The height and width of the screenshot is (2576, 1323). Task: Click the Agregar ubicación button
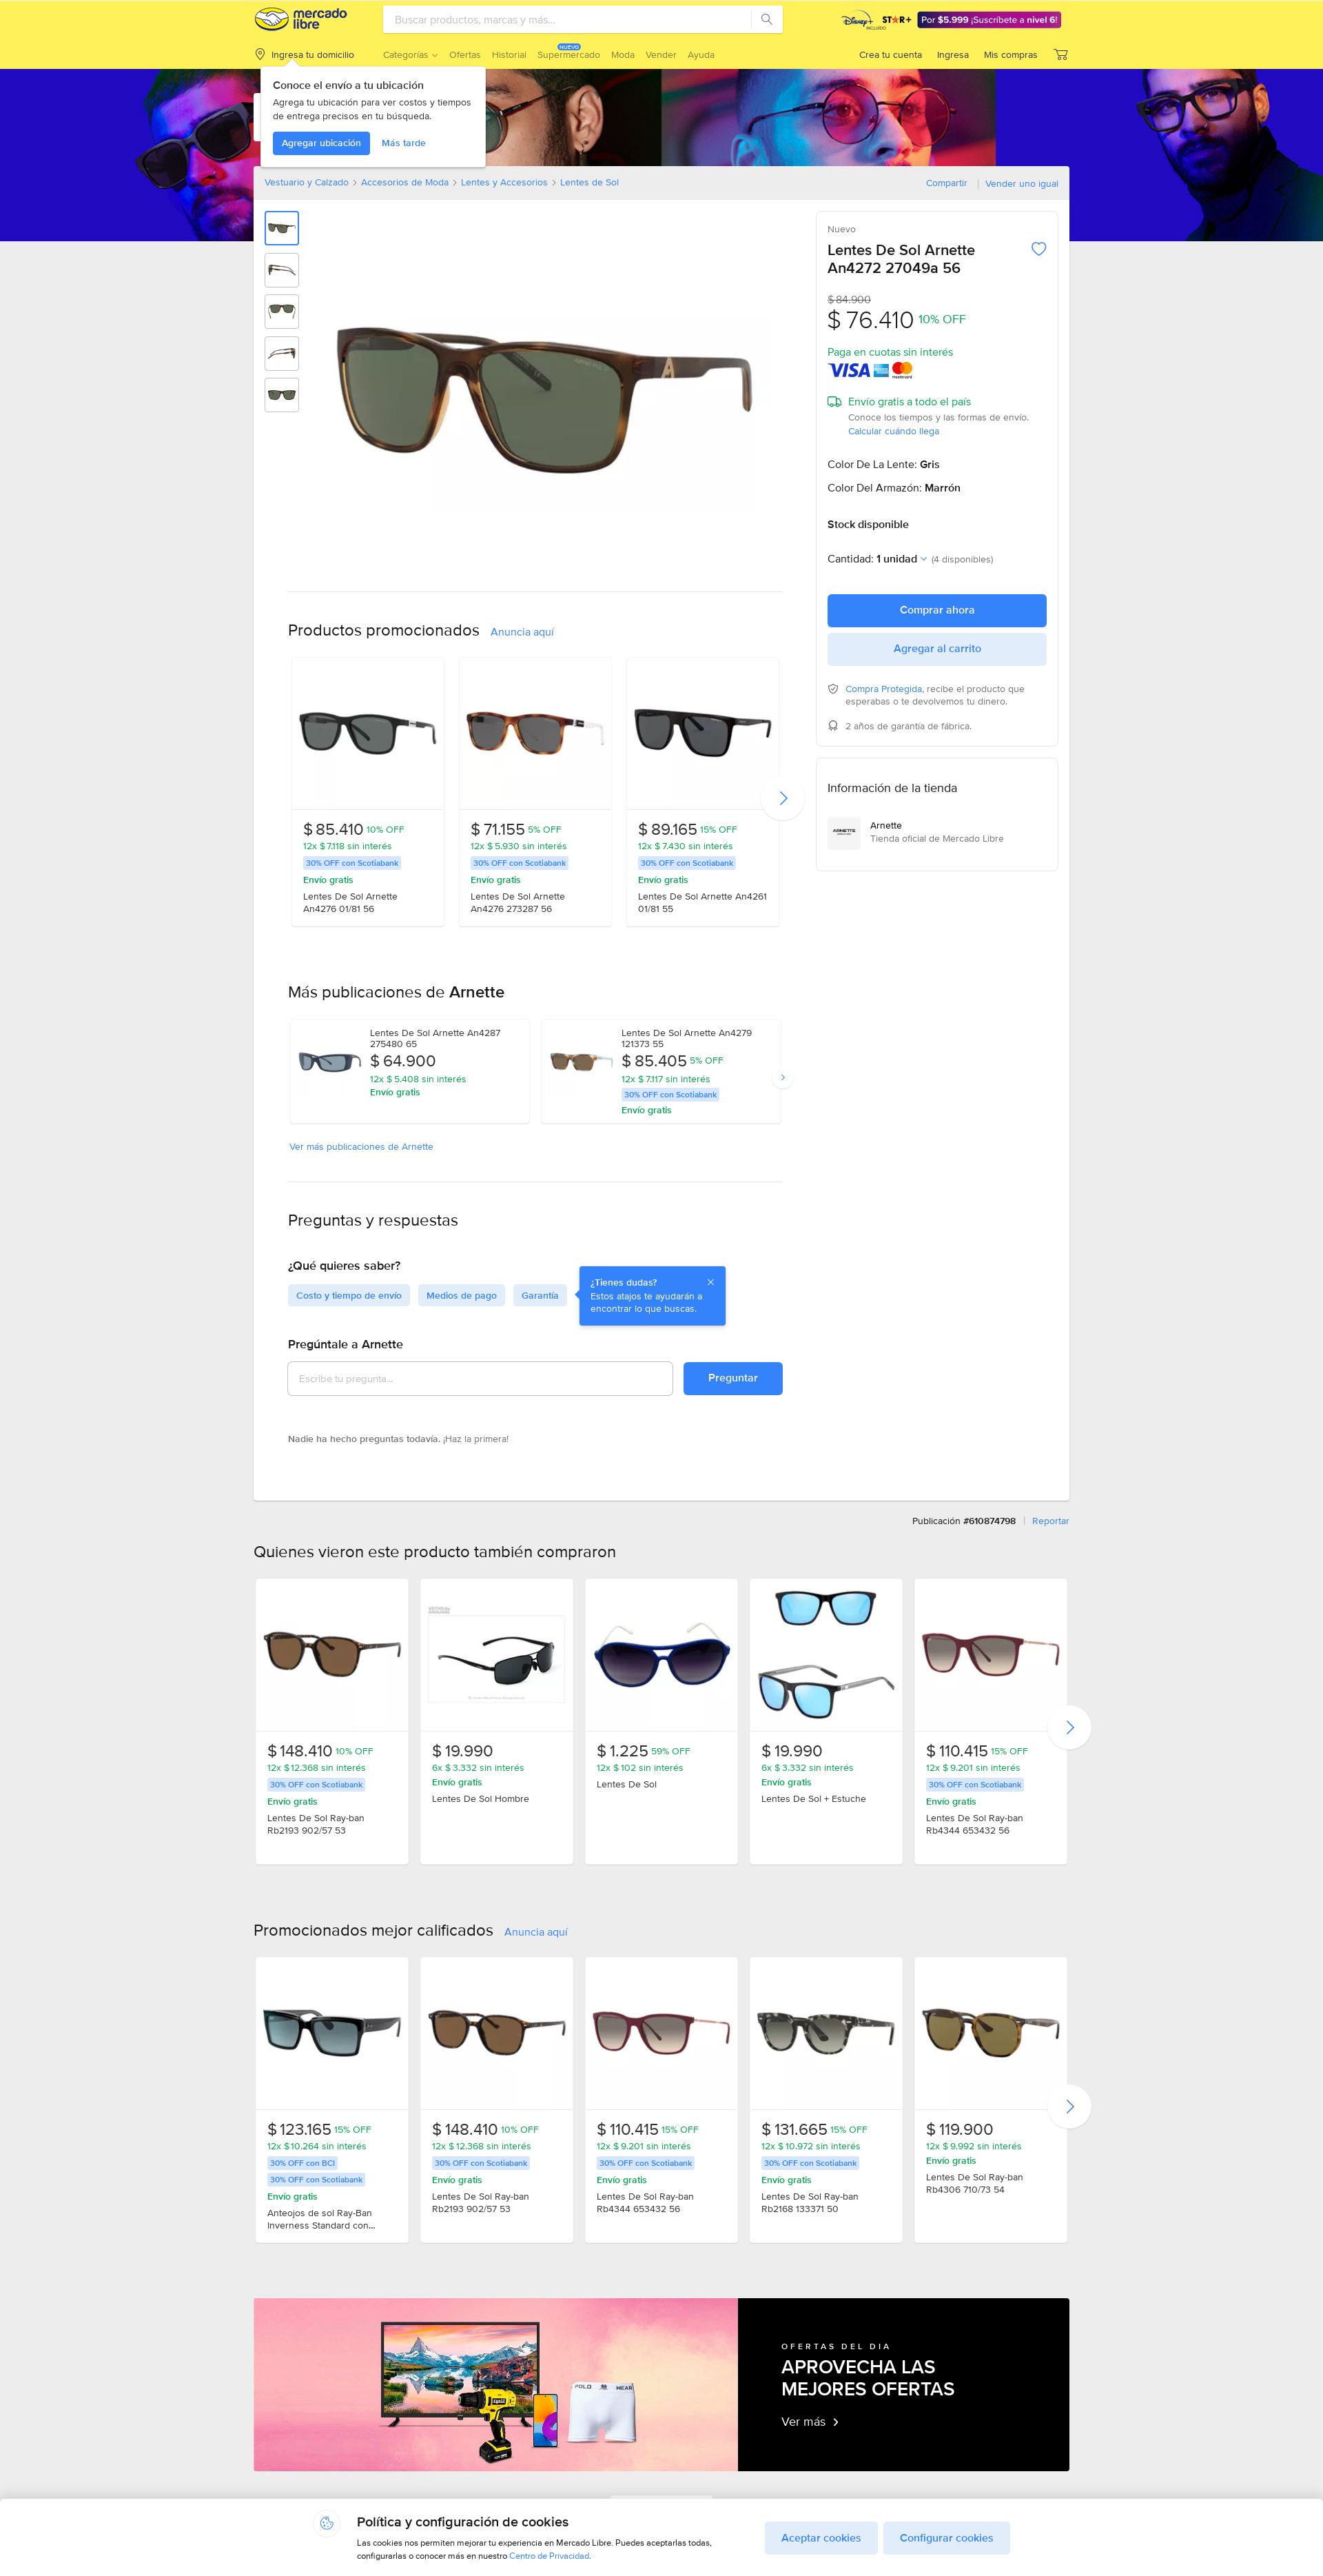320,143
